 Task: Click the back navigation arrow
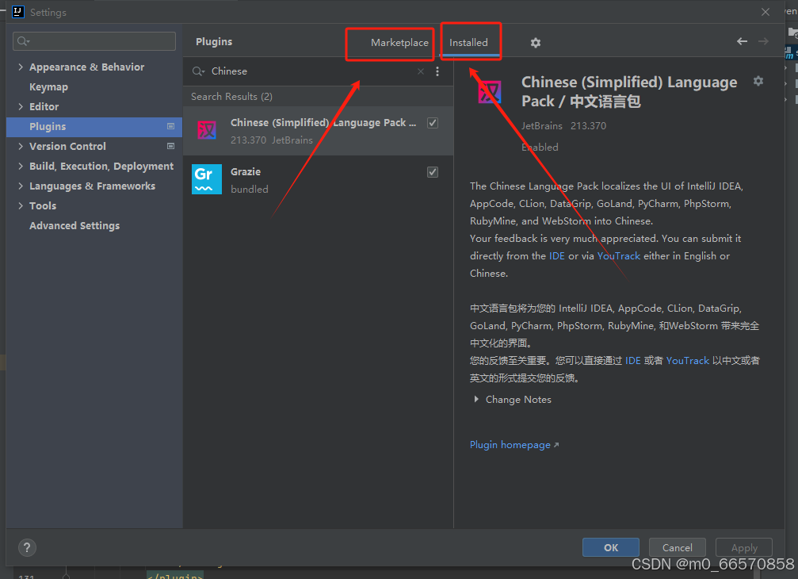742,41
